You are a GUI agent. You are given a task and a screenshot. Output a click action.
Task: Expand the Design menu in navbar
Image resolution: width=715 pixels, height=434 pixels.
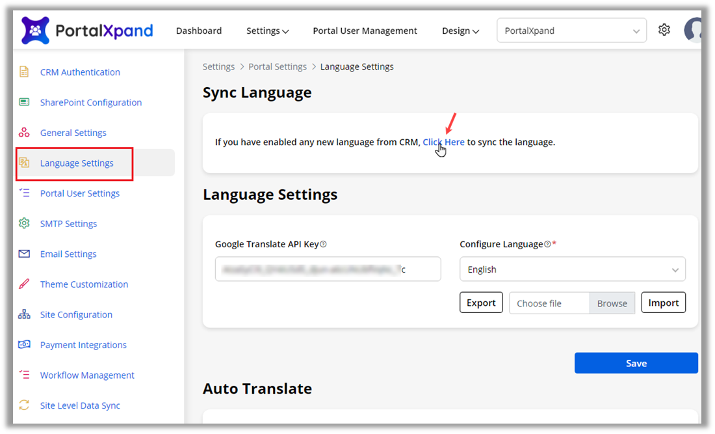pos(460,31)
